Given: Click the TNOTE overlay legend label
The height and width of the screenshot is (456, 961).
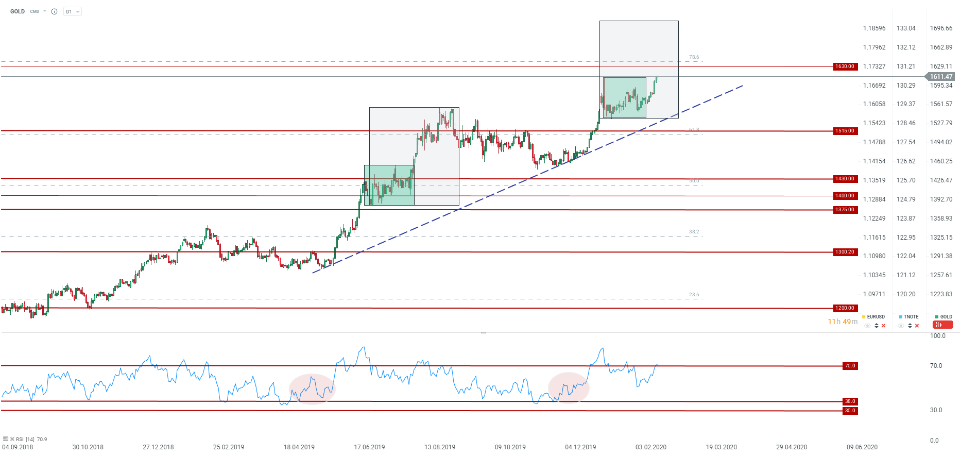Looking at the screenshot, I should coord(911,317).
